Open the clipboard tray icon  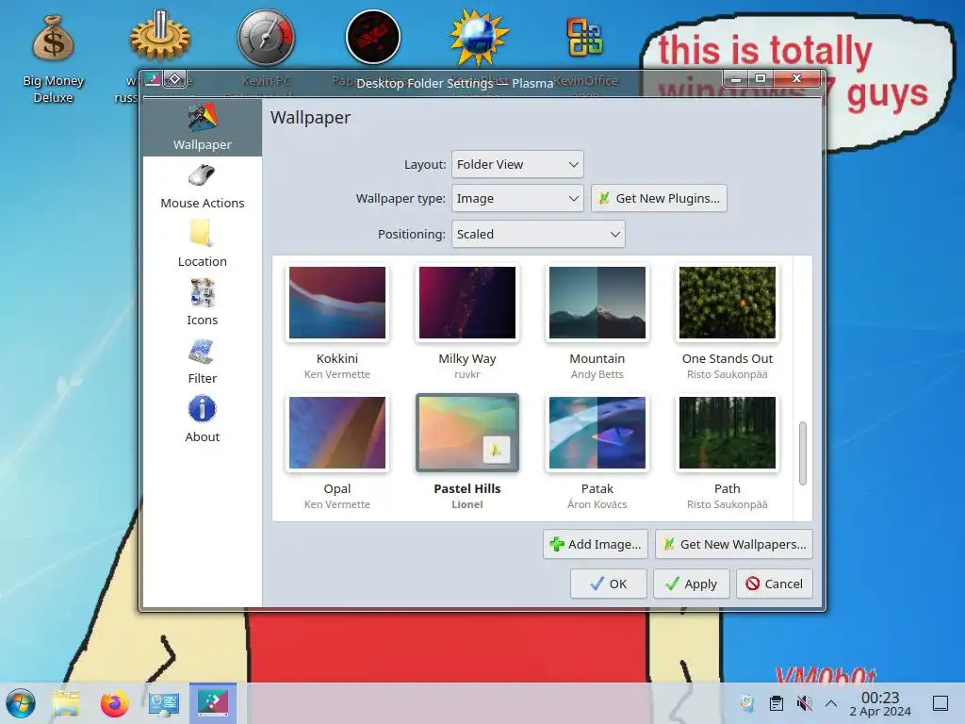[x=777, y=703]
